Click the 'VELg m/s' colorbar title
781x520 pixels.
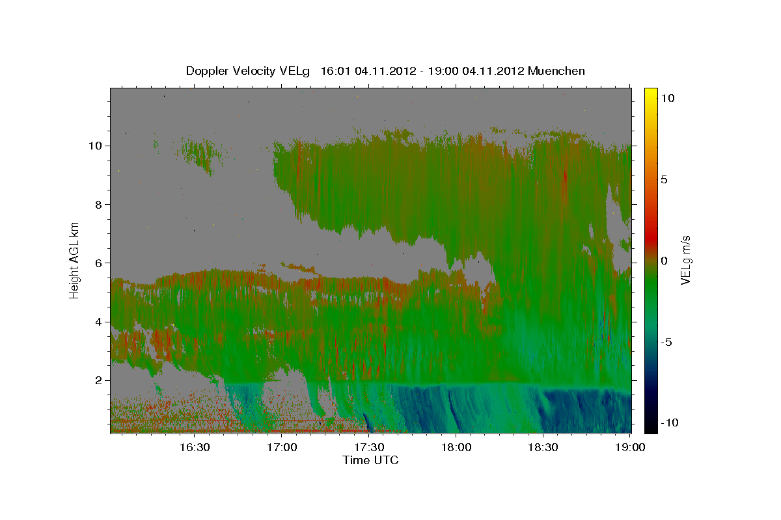coord(687,260)
